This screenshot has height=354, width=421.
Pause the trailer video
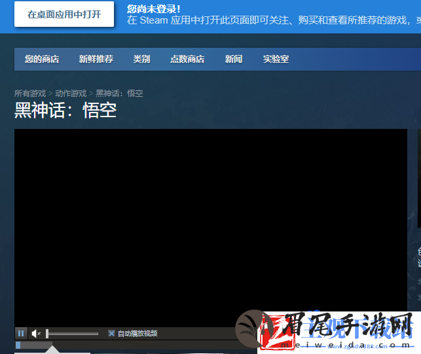[21, 333]
